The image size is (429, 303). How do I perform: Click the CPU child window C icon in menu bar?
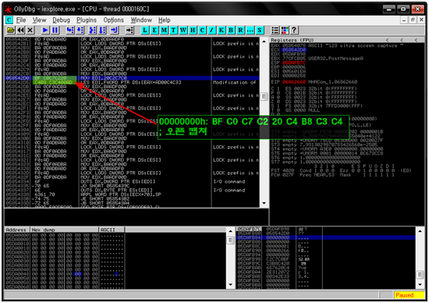[9, 20]
